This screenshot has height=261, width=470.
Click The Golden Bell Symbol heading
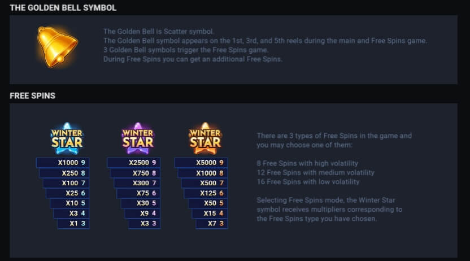63,7
